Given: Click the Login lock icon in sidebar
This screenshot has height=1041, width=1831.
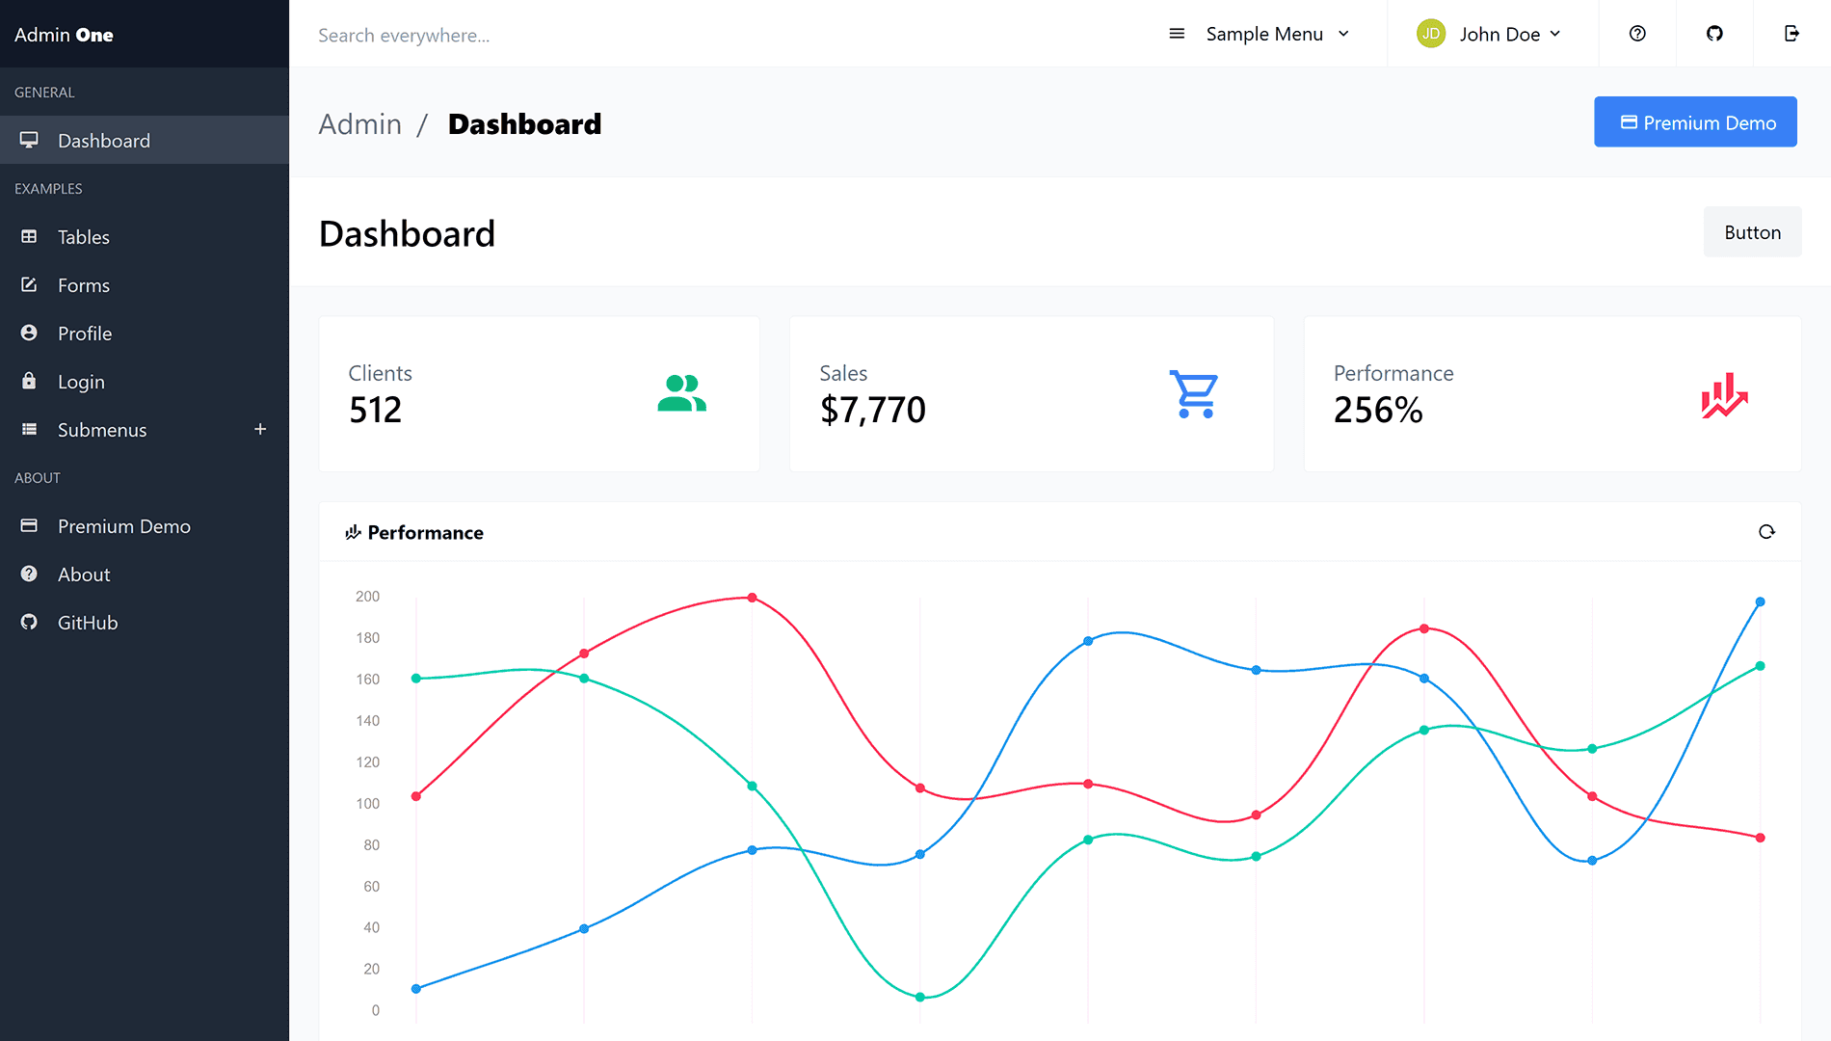Looking at the screenshot, I should click(x=29, y=381).
